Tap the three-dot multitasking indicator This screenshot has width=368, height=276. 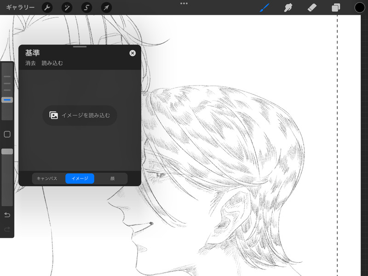coord(184,4)
